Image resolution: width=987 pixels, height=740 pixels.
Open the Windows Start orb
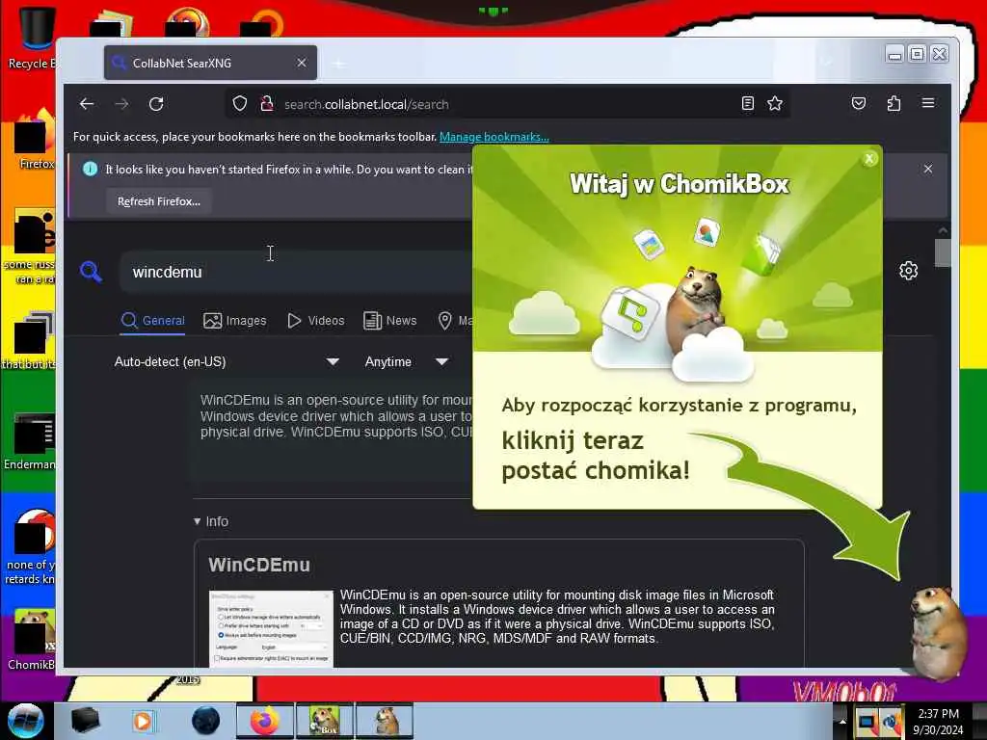(x=25, y=721)
